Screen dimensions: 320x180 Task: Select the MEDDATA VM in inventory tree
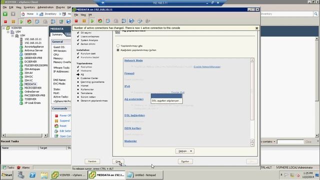[x=30, y=84]
